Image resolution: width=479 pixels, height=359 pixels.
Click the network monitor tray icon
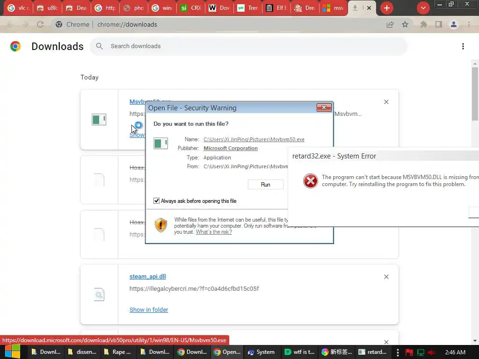(421, 352)
